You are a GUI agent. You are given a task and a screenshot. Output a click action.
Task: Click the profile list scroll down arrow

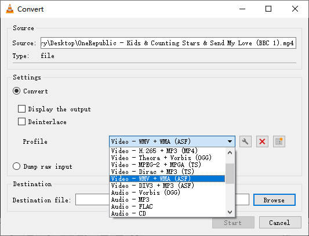pyautogui.click(x=230, y=212)
